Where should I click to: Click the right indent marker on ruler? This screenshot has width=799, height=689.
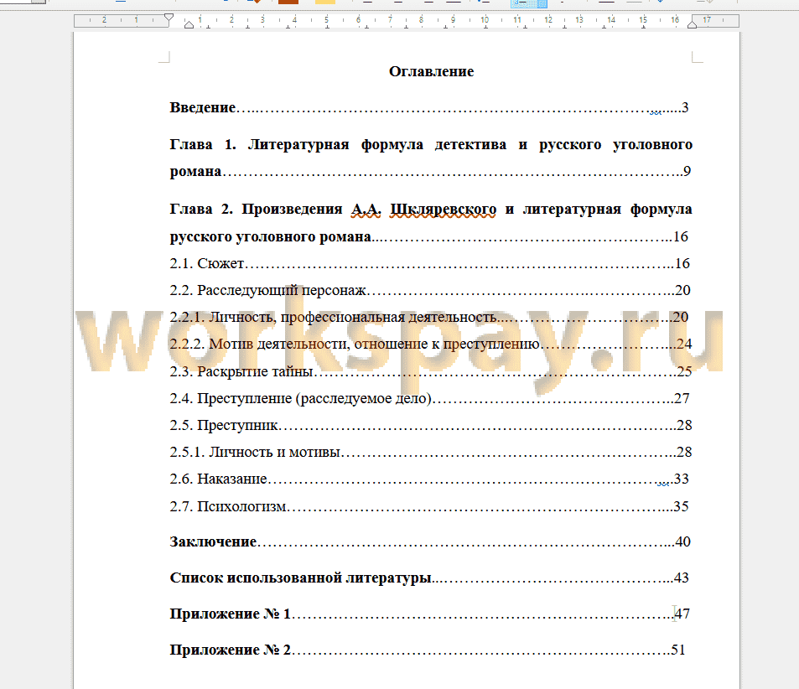coord(692,24)
